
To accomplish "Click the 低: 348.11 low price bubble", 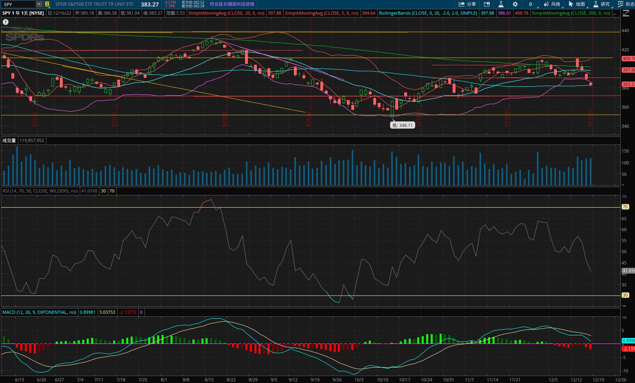I will click(x=403, y=125).
